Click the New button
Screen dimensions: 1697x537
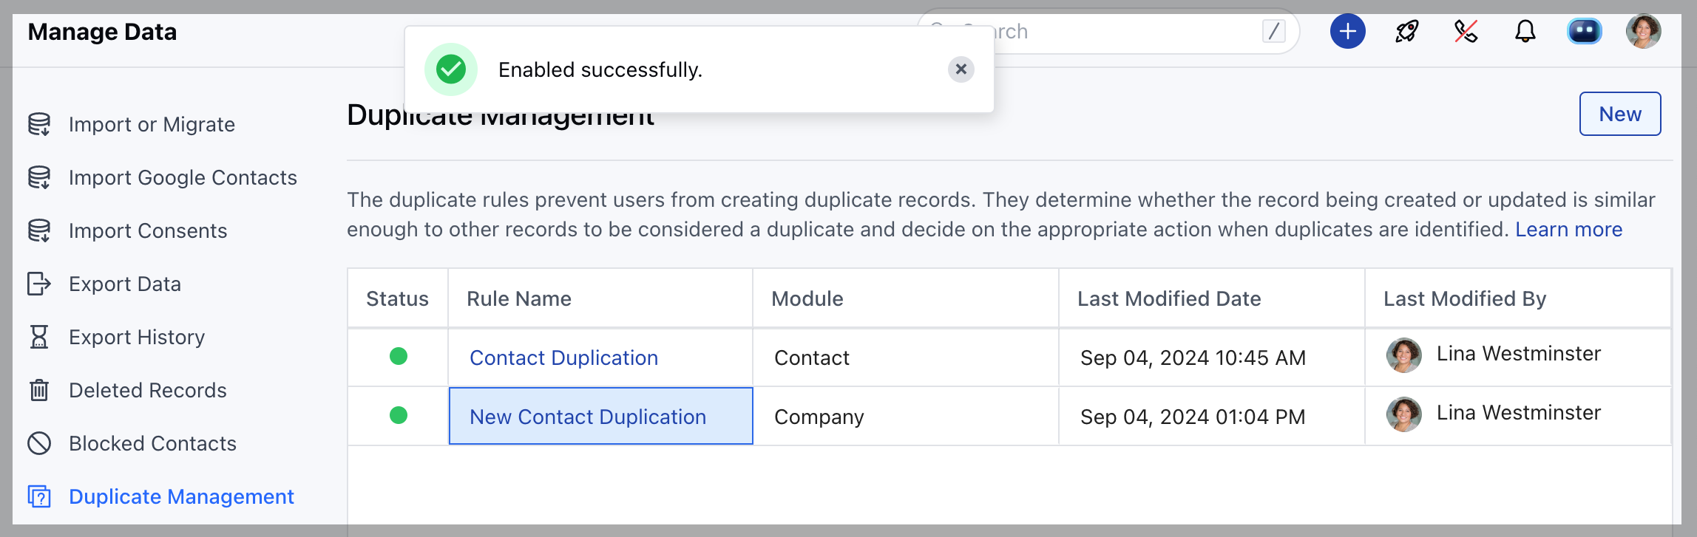pos(1619,114)
